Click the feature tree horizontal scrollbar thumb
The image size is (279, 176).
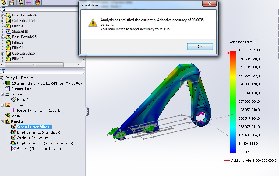(x=34, y=65)
